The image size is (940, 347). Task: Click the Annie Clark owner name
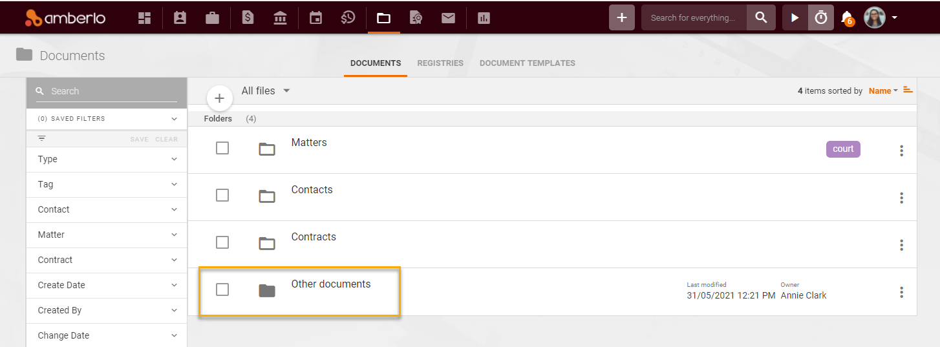804,295
